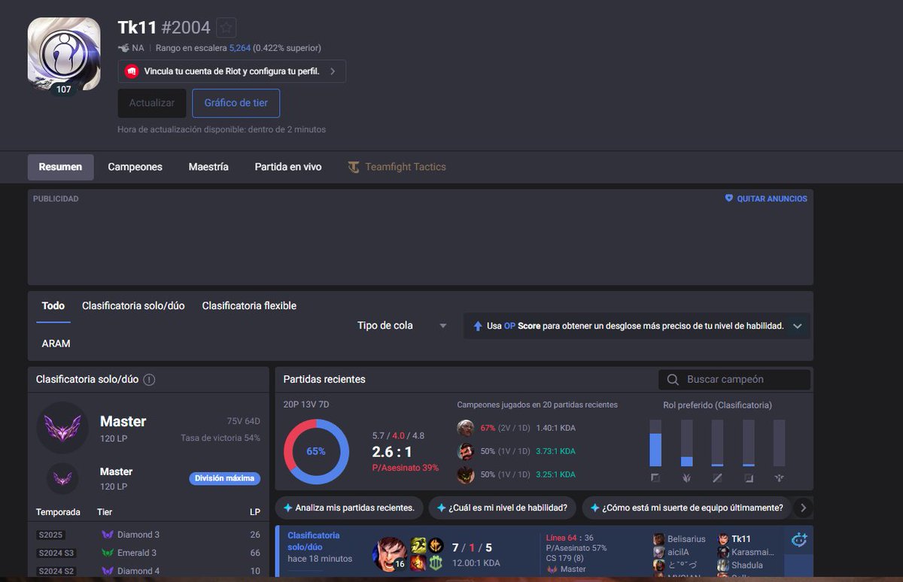Show more suggestion chips with the right arrow
Screen dimensions: 903x582
tap(803, 508)
